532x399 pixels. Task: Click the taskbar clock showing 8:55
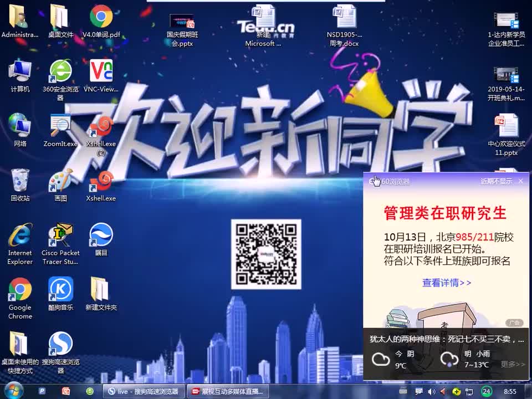(510, 392)
